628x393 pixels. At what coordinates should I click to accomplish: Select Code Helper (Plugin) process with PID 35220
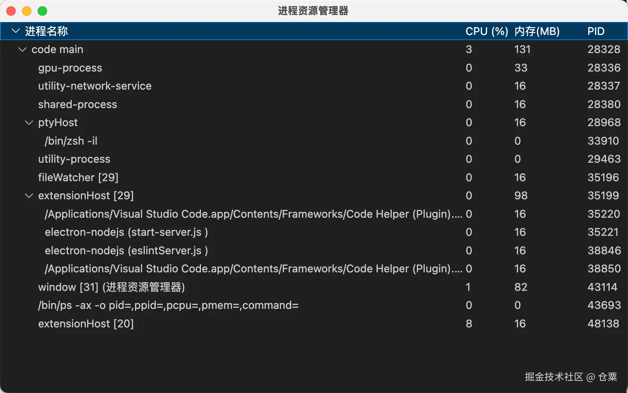[314, 214]
